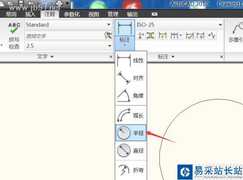Click the Redo arrow in quick access toolbar
This screenshot has width=243, height=180.
pyautogui.click(x=45, y=3)
